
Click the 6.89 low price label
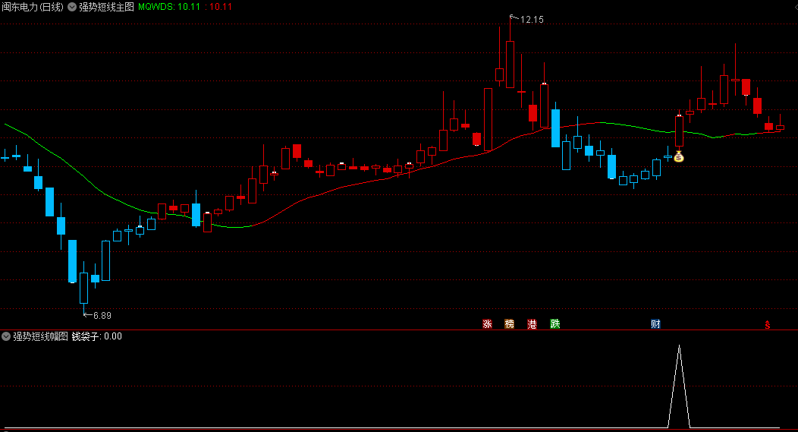tap(102, 316)
